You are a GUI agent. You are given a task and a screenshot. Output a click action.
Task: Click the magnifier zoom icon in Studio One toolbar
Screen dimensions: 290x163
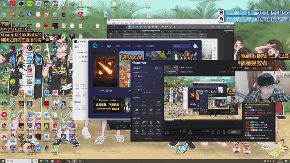point(170,27)
